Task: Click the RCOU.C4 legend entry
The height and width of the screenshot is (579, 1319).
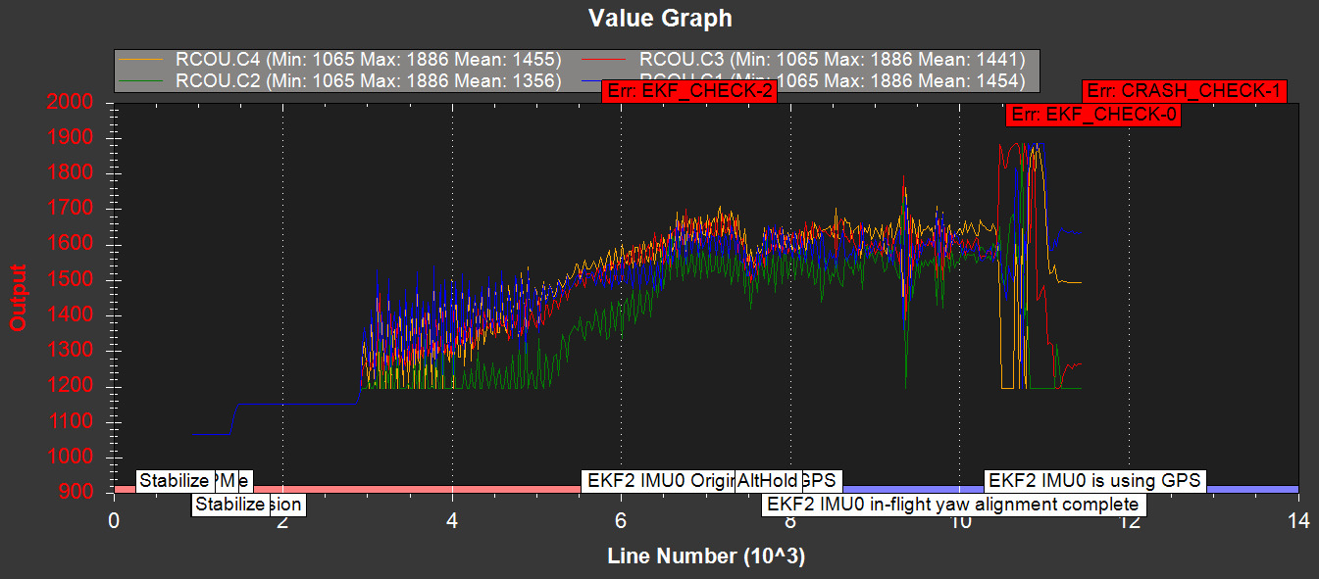Action: [x=367, y=58]
